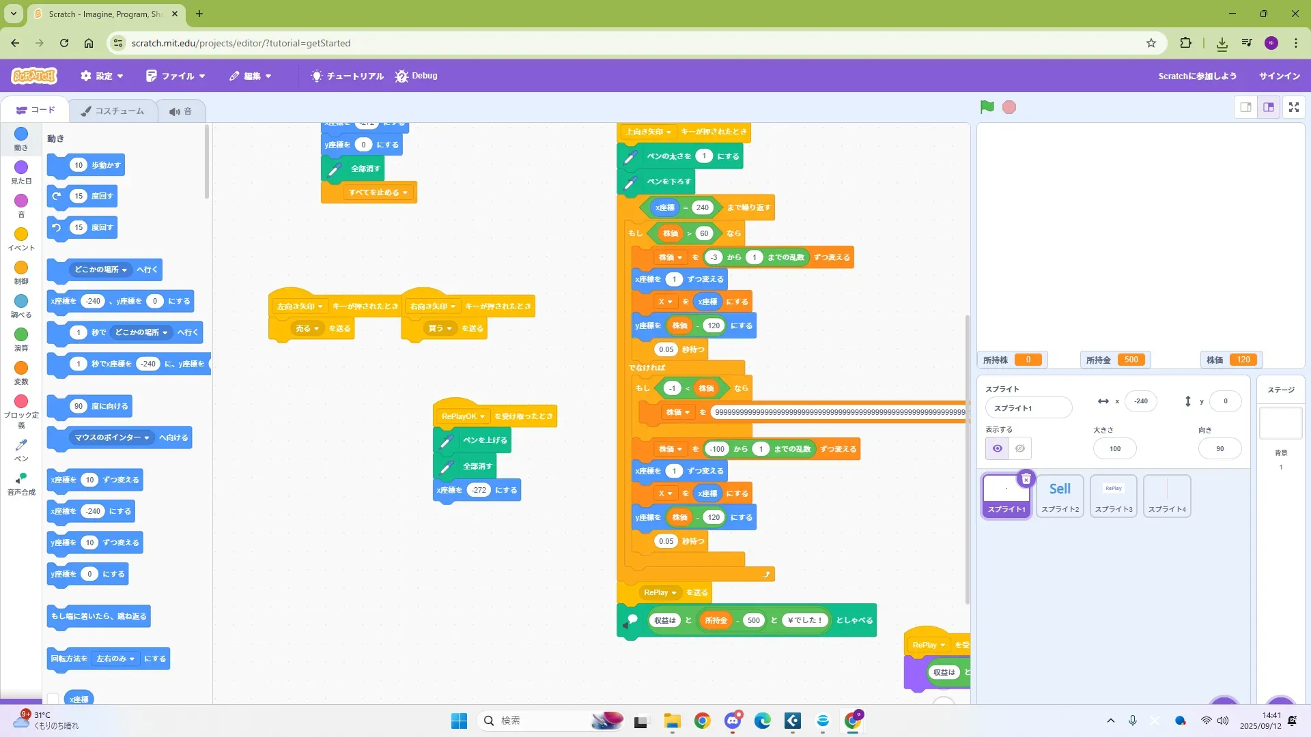The image size is (1311, 737).
Task: Open the ファイル dropdown menu
Action: 175,76
